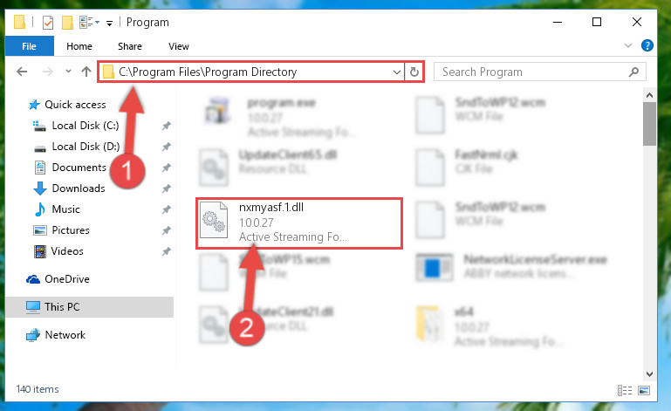Viewport: 671px width, 411px height.
Task: Open Documents in the sidebar
Action: (70, 168)
